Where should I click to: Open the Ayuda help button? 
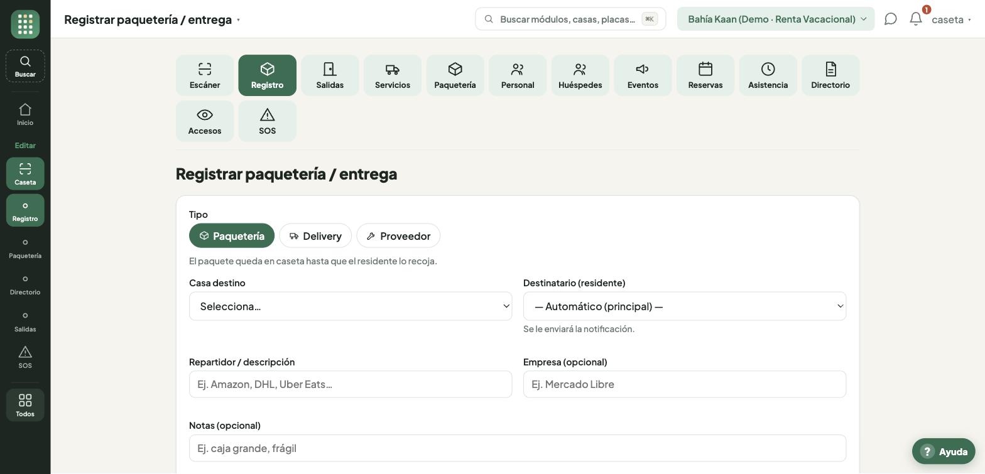click(944, 451)
